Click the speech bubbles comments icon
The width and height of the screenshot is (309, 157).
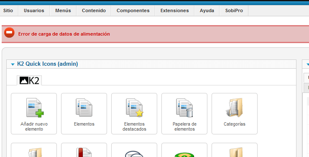[x=134, y=154]
